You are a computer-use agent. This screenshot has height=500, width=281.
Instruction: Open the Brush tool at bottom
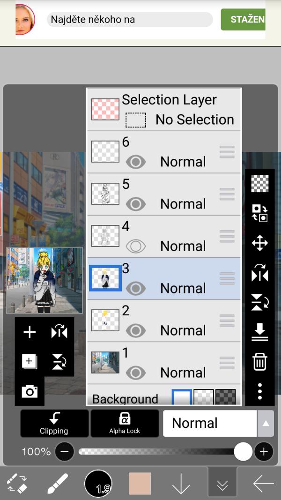57,483
